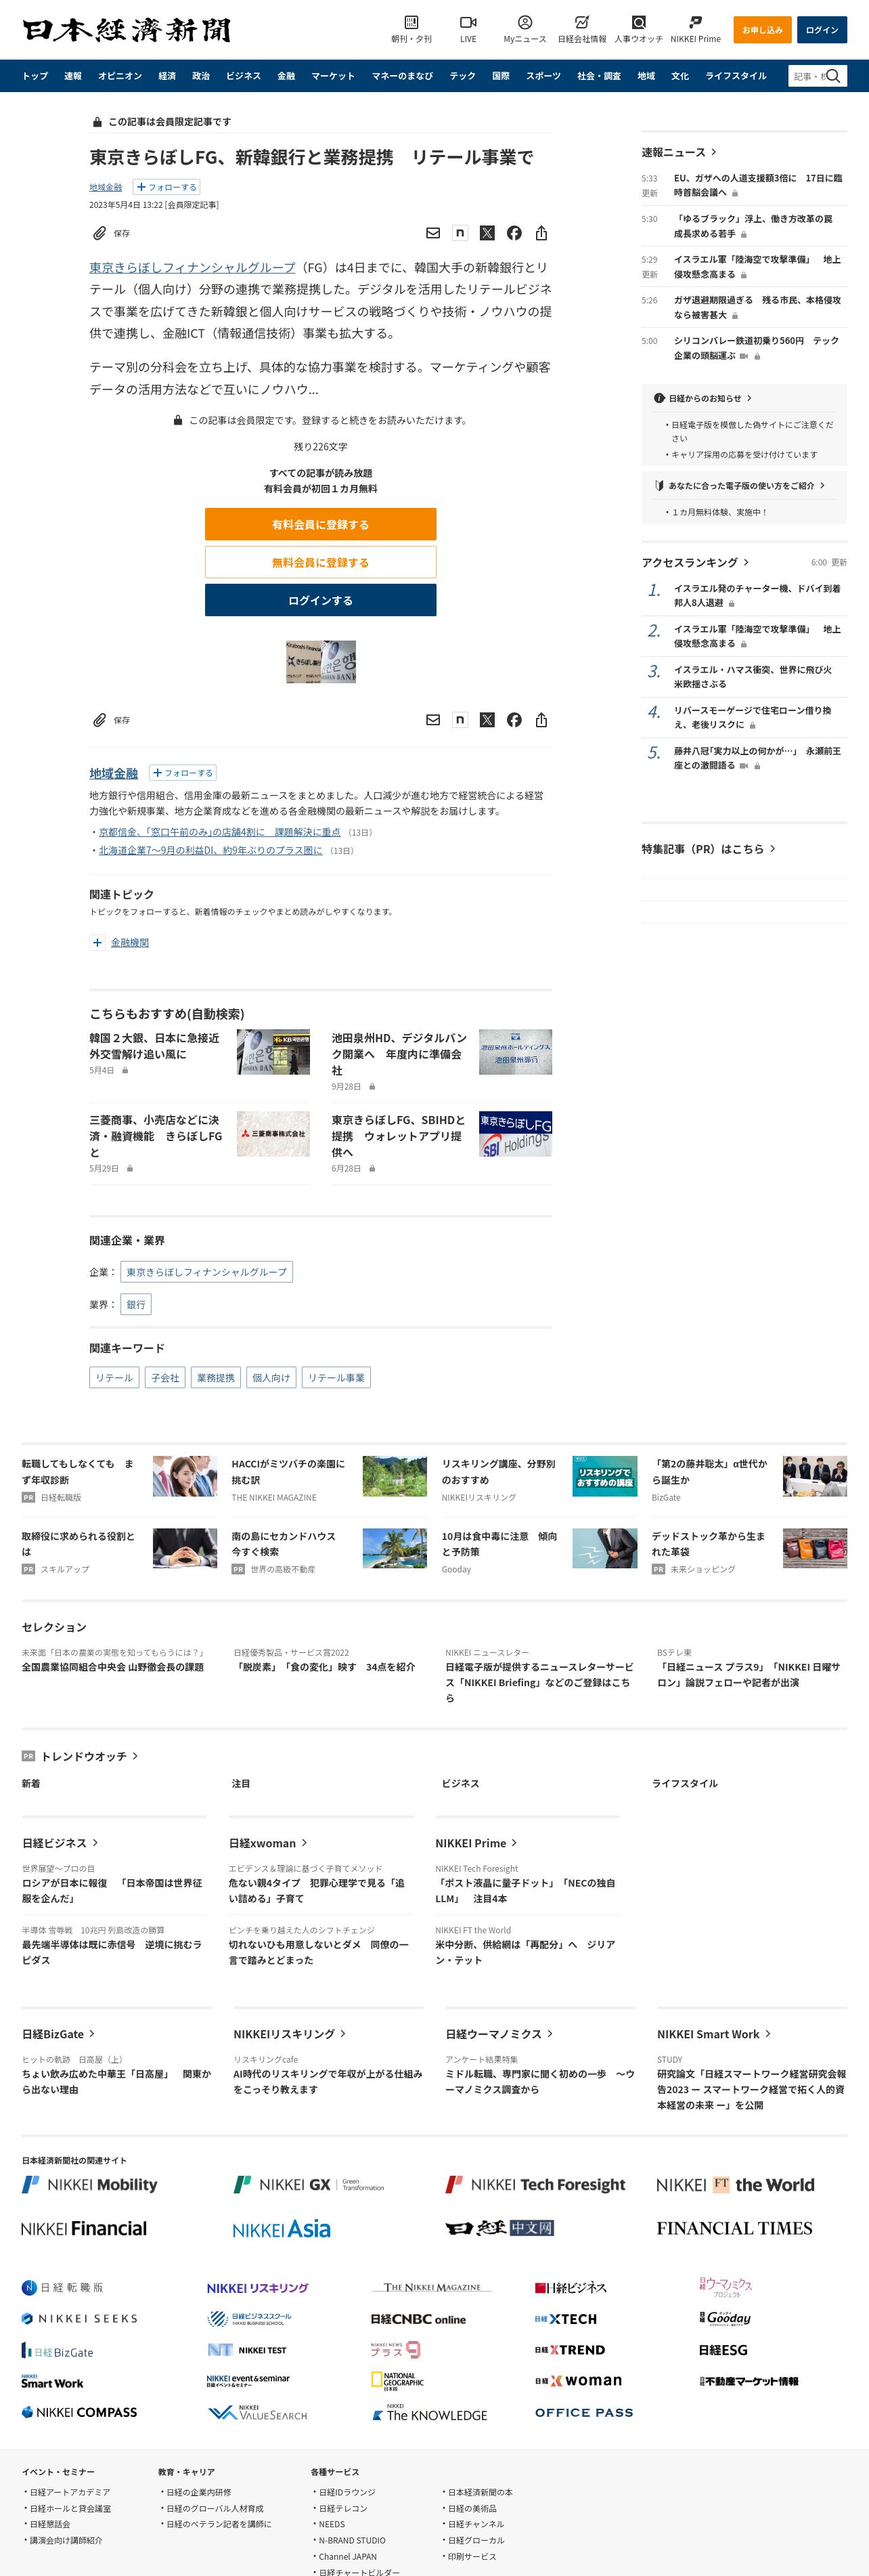Expand the 速報ニュース section chevron
869x2576 pixels.
(x=713, y=152)
